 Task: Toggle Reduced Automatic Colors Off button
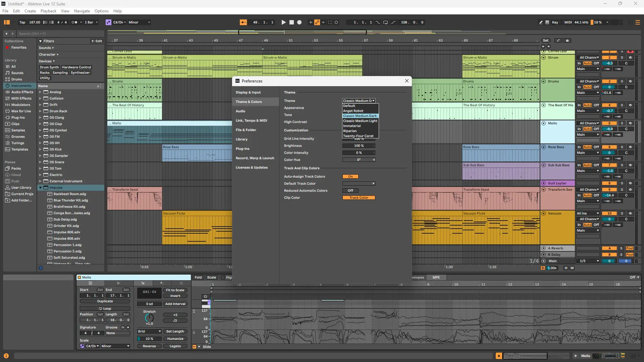pyautogui.click(x=350, y=191)
